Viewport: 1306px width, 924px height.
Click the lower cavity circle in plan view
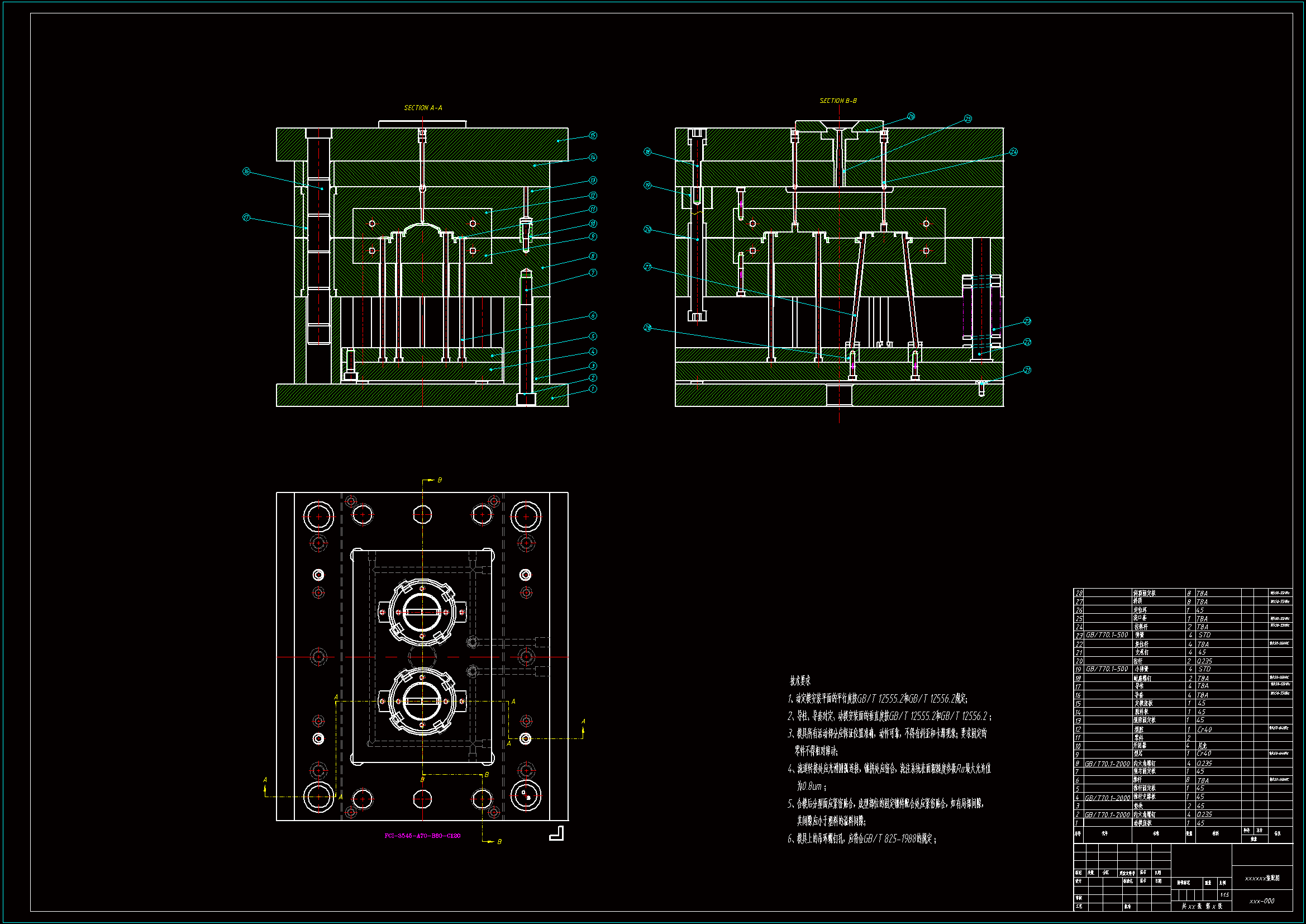422,702
